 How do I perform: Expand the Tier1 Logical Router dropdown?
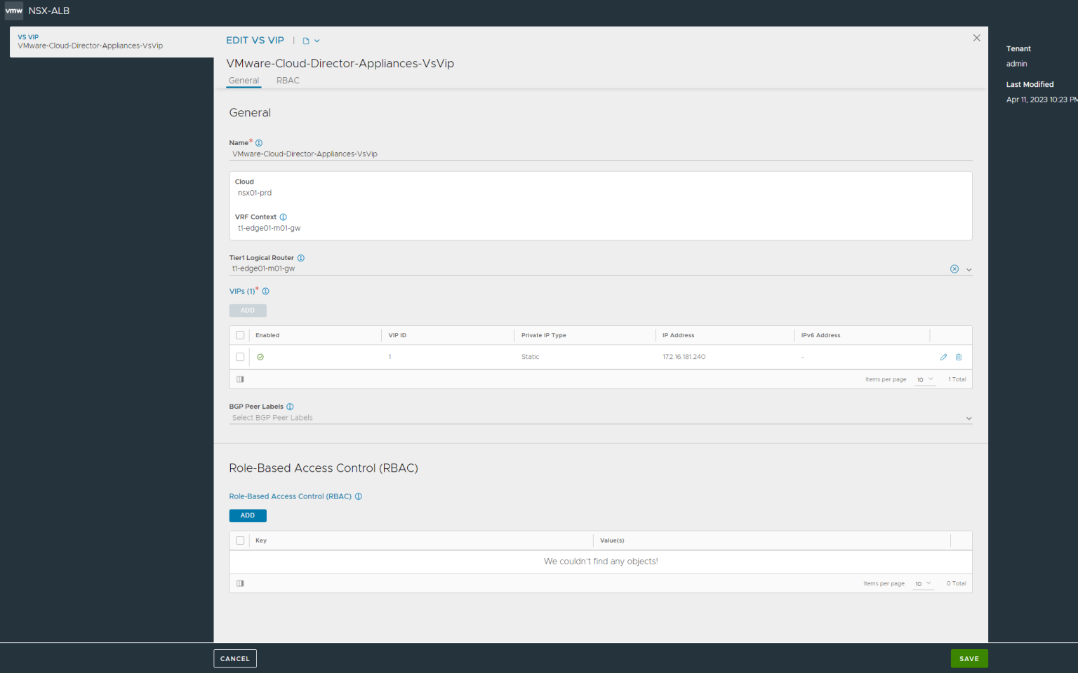pos(969,268)
